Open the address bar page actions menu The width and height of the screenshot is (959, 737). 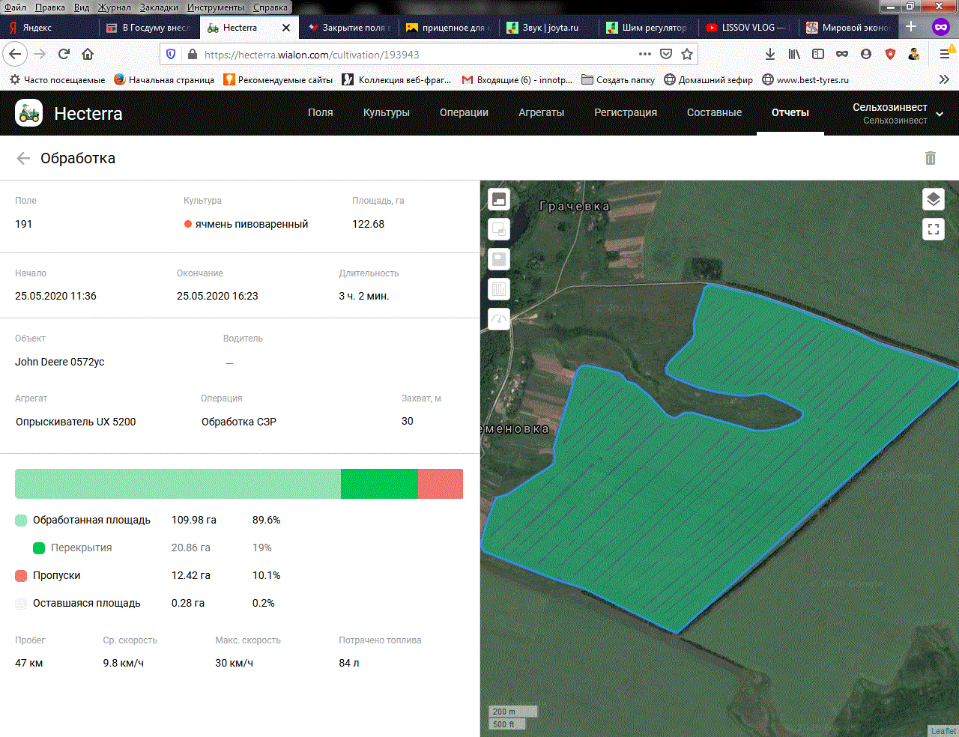pos(644,54)
